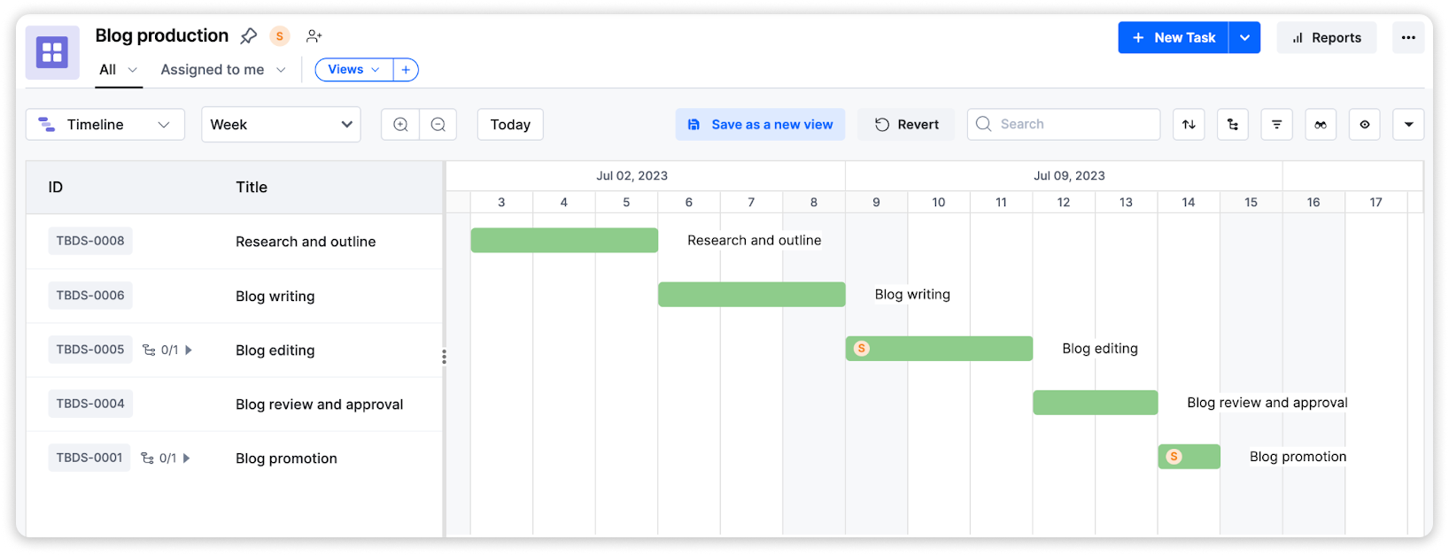Image resolution: width=1449 pixels, height=555 pixels.
Task: Click the Revert button
Action: point(906,125)
